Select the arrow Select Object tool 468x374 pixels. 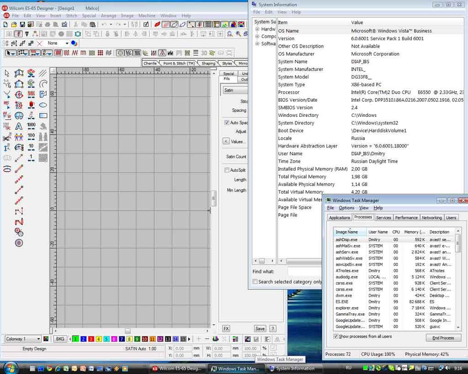pos(7,73)
